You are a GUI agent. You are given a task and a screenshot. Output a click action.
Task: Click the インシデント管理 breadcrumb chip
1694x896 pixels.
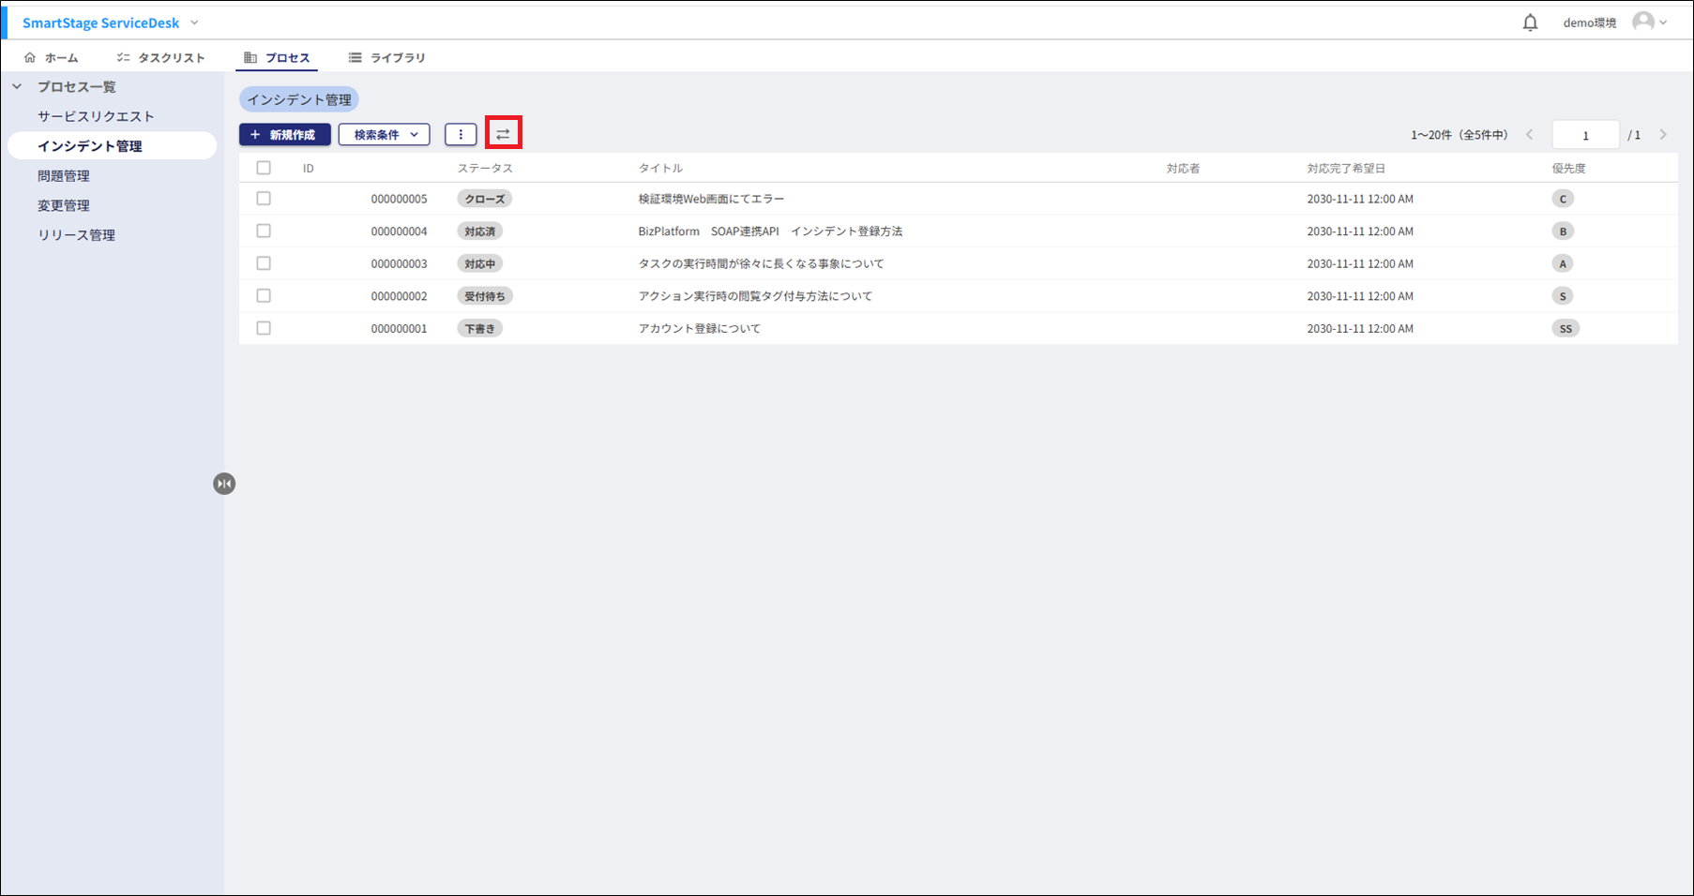click(299, 99)
